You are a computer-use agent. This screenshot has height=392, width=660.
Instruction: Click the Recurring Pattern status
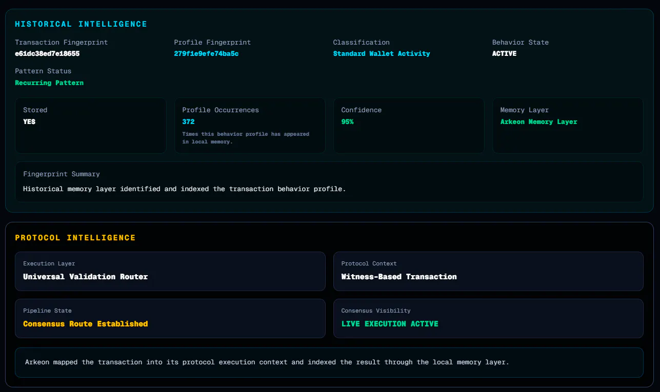pyautogui.click(x=49, y=82)
